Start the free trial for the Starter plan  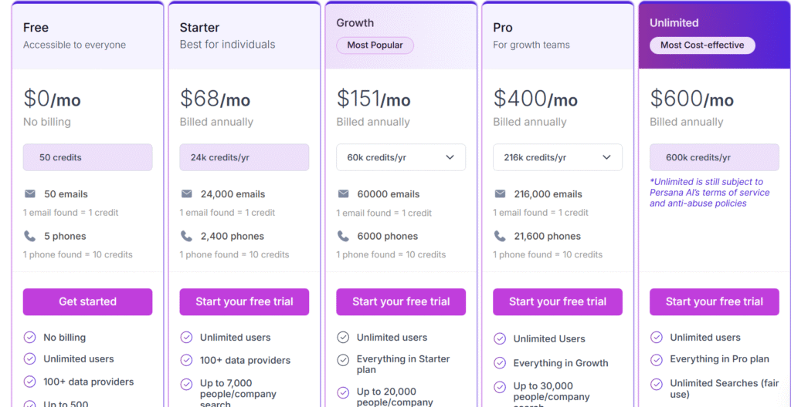tap(244, 301)
